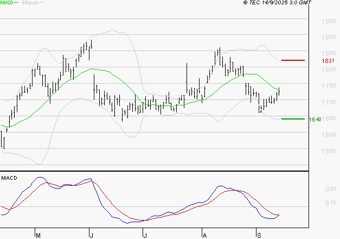Click the MA20 legend label

5,3
